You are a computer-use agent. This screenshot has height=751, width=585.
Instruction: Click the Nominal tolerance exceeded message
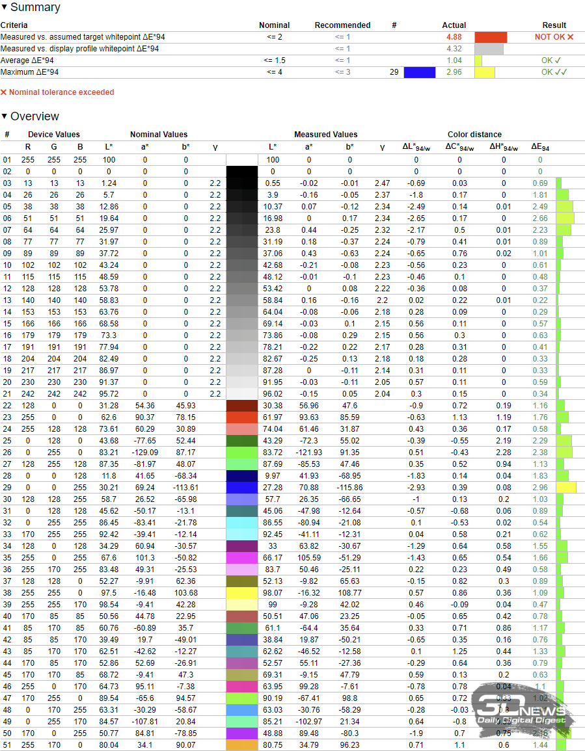point(61,92)
